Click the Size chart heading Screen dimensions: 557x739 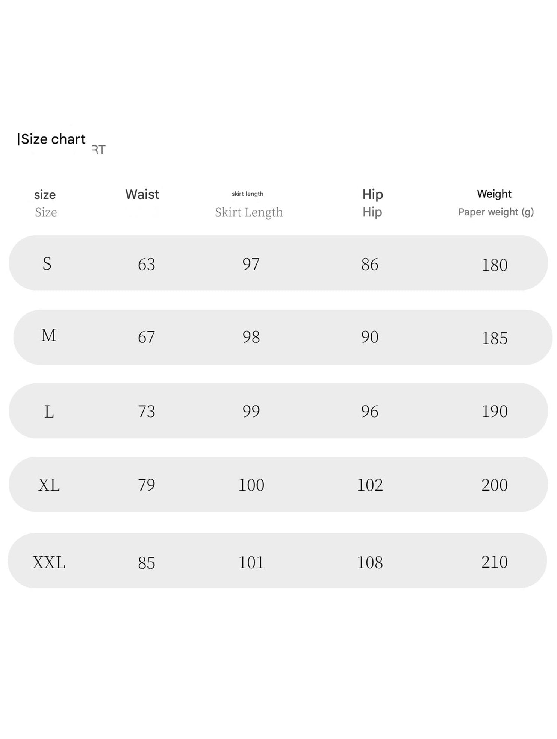(52, 139)
